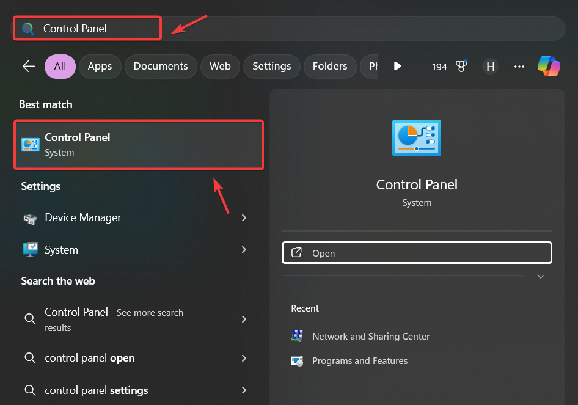
Task: Open the rewards trophy icon
Action: (x=461, y=67)
